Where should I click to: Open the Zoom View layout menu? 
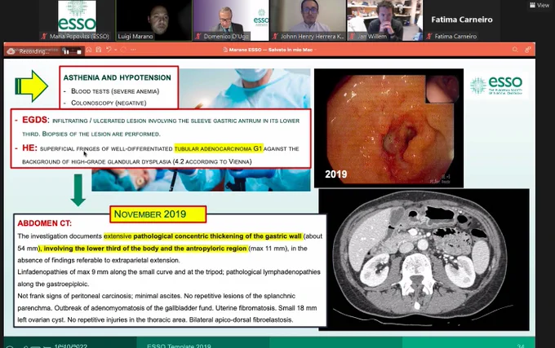click(x=539, y=5)
